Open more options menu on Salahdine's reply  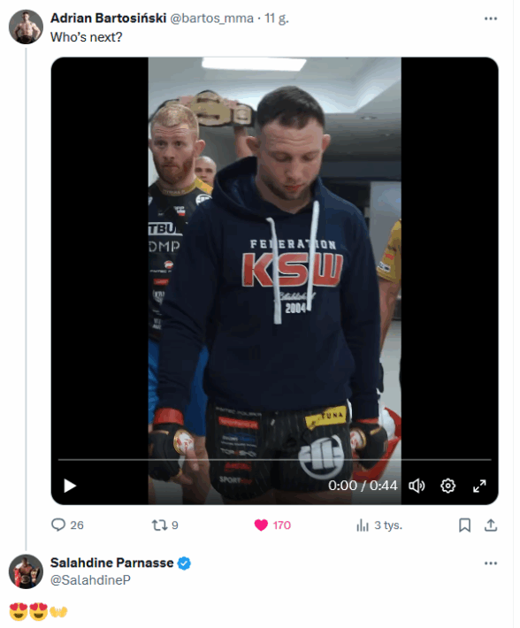click(x=491, y=563)
